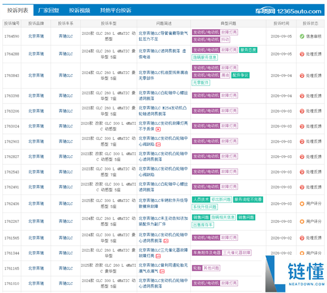
Task: Open complaint '北京奔驰GLC导管偏磨导致气缸压力不足'
Action: [x=163, y=36]
